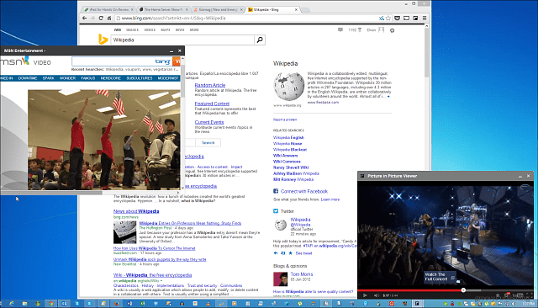Reload the page with Chrome's refresh icon
This screenshot has height=308, width=538.
101,19
